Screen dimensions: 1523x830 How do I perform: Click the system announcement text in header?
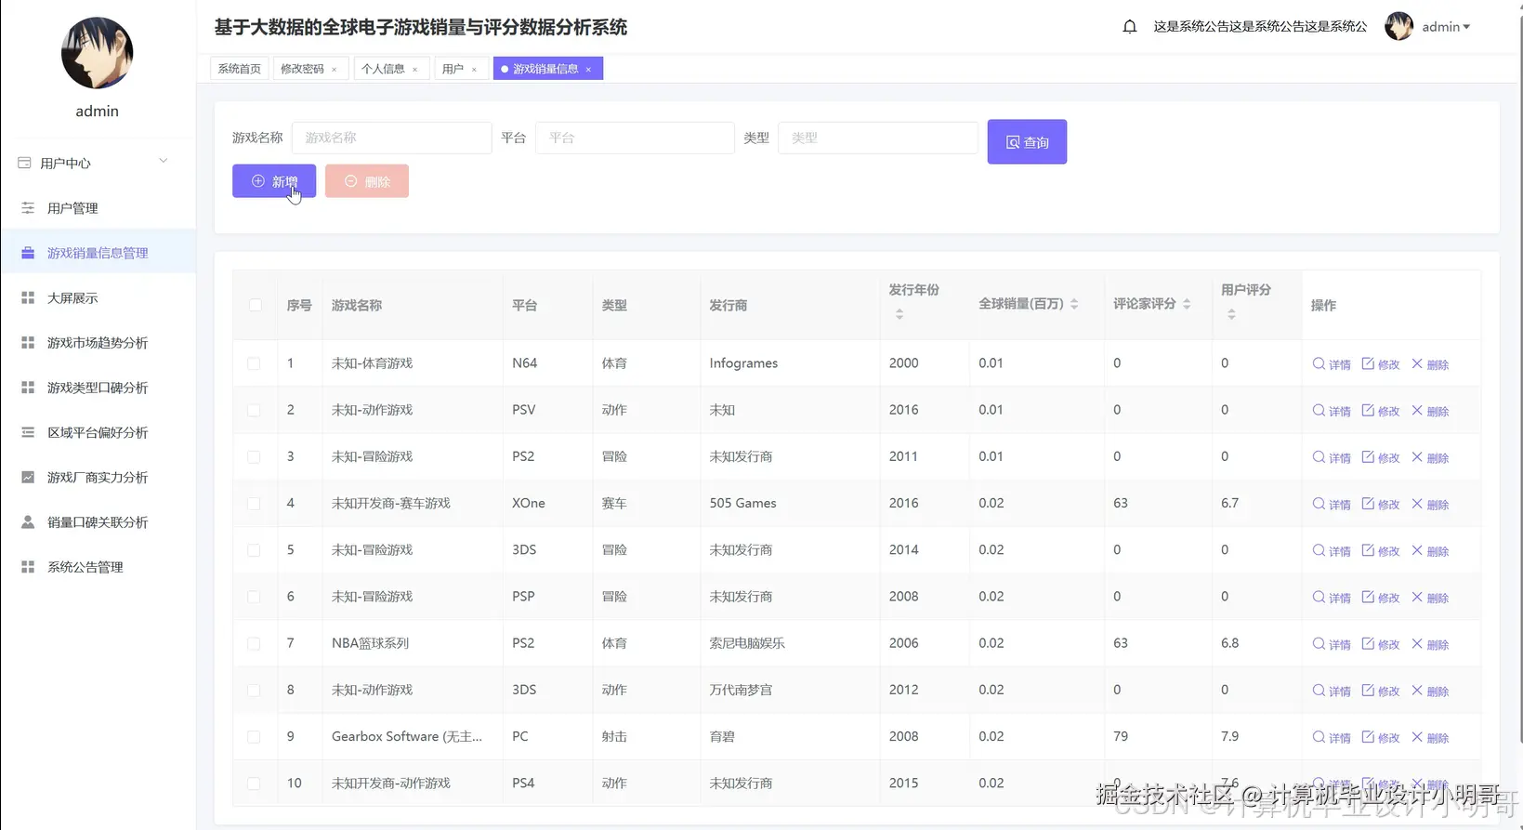coord(1260,27)
